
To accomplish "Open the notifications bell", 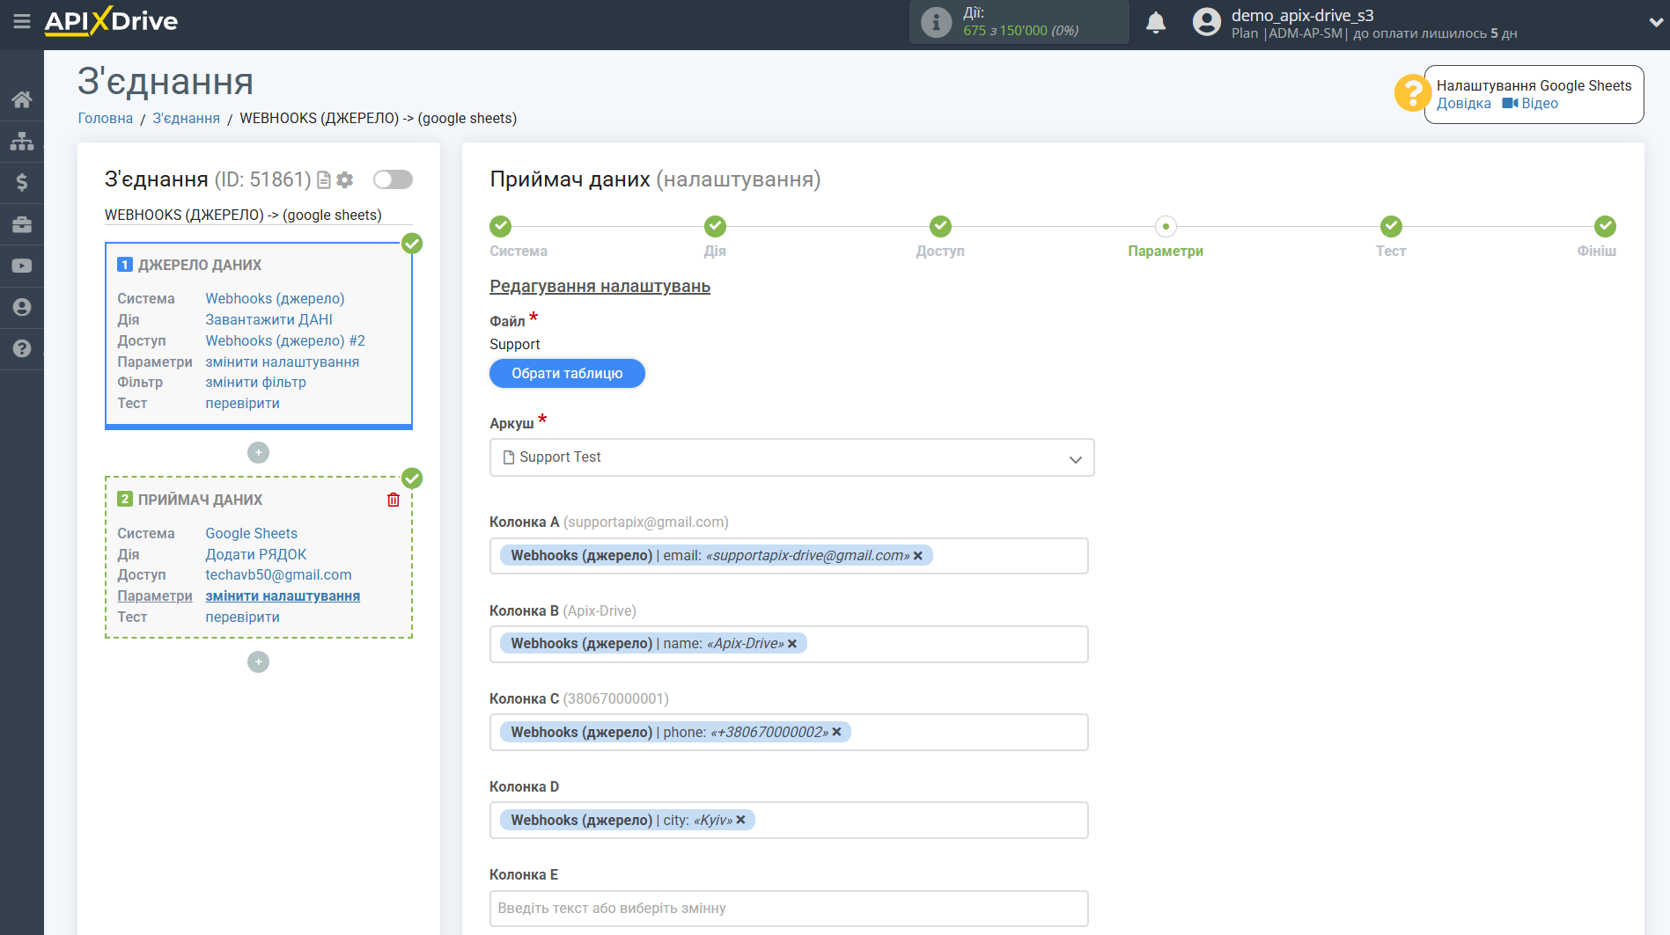I will click(x=1156, y=22).
